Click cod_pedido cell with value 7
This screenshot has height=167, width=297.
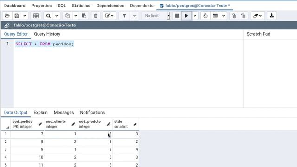27,134
